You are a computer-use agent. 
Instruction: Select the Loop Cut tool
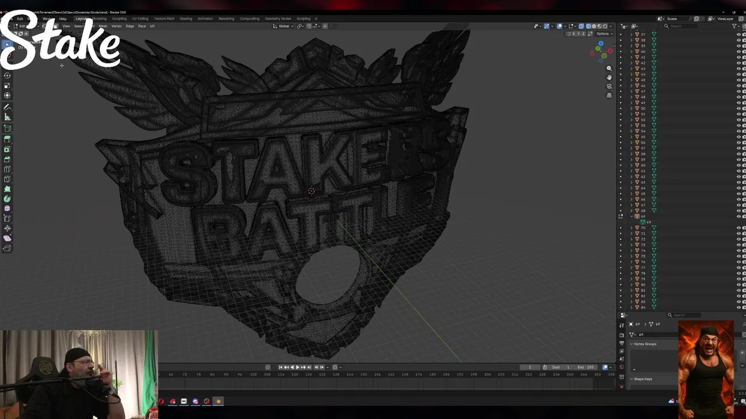7,169
